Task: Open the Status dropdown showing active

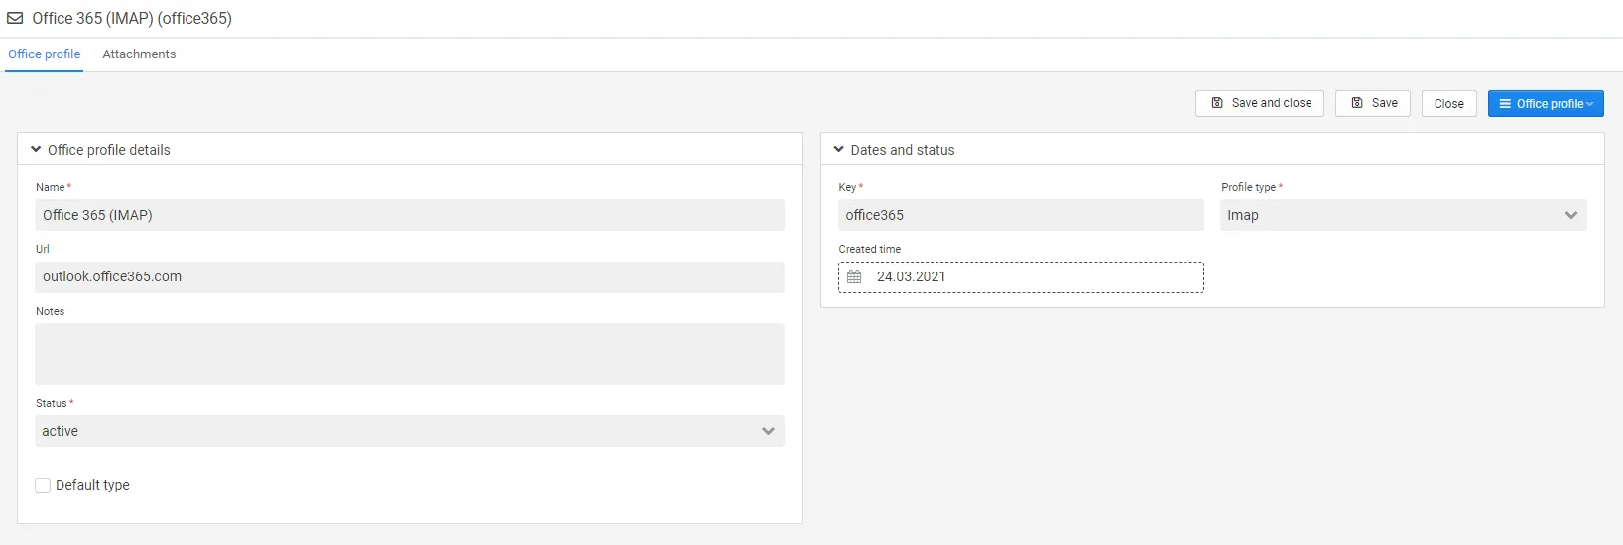Action: tap(409, 431)
